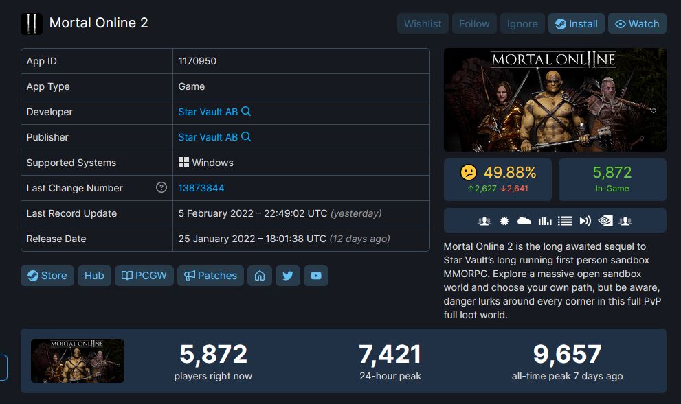Open the Twitter link icon
Screen dimensions: 681x404
pos(288,276)
